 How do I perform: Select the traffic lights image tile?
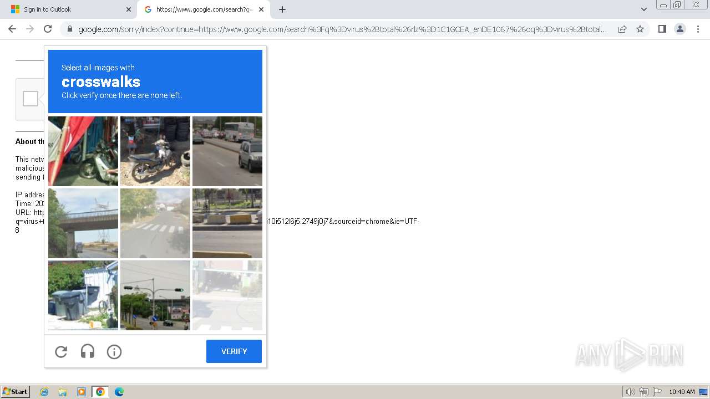(155, 295)
